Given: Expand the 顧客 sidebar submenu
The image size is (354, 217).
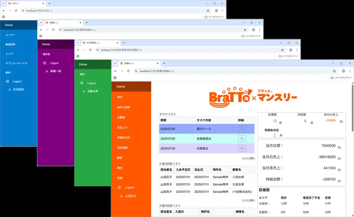Looking at the screenshot, I should [x=144, y=158].
